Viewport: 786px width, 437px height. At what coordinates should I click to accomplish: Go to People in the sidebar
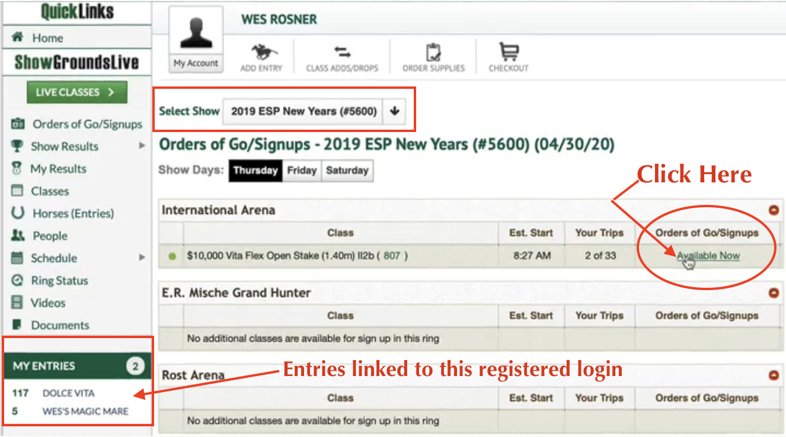50,236
